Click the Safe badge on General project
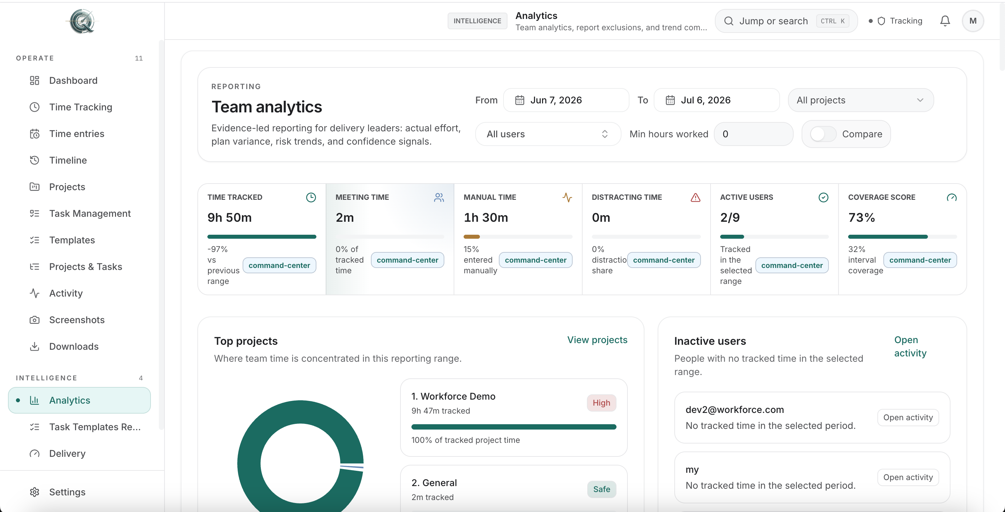Image resolution: width=1005 pixels, height=512 pixels. pyautogui.click(x=601, y=489)
